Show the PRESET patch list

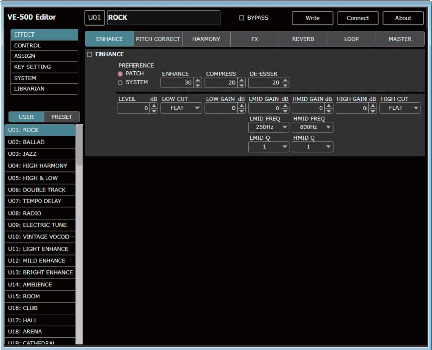click(62, 117)
